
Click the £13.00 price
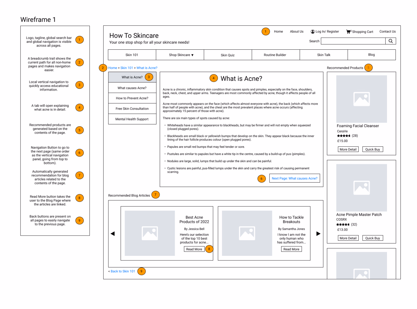(x=342, y=230)
